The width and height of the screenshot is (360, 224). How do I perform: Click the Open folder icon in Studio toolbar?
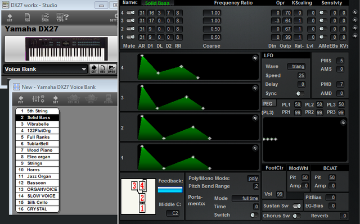click(x=45, y=17)
